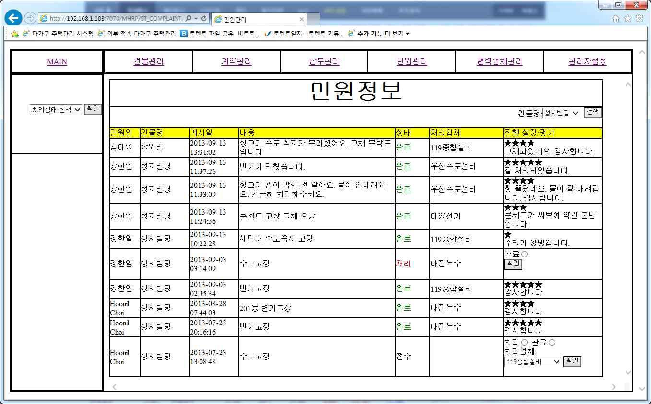Screen dimensions: 651x404
Task: Click inner frame scroll up arrow
Action: click(x=628, y=85)
